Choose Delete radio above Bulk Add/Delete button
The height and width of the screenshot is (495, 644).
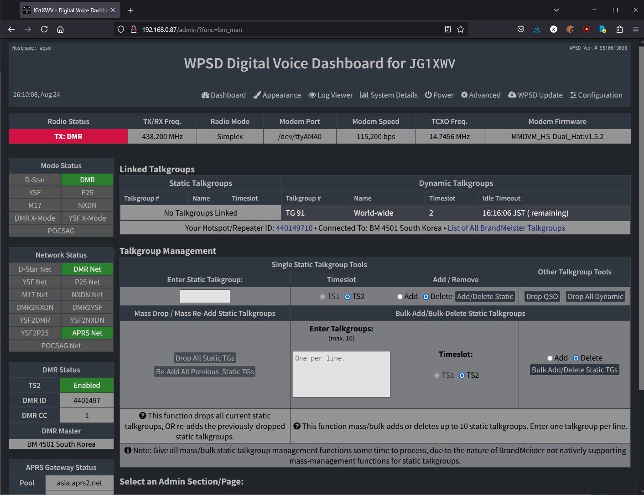576,358
